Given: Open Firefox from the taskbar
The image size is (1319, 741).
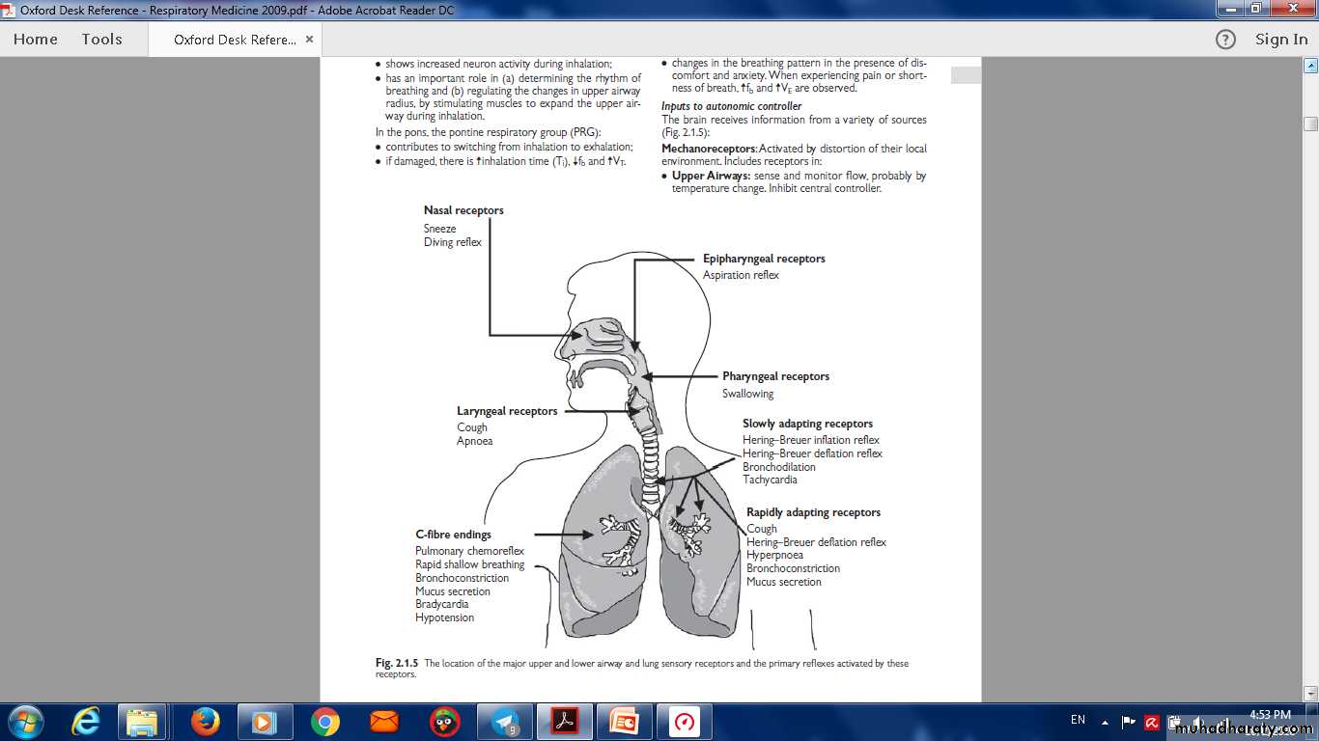Looking at the screenshot, I should point(205,722).
